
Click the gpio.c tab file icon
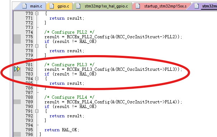[52, 6]
